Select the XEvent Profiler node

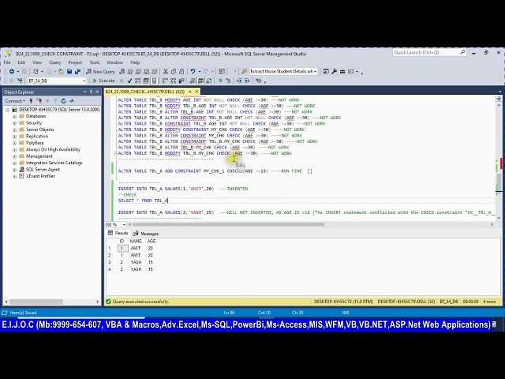pyautogui.click(x=40, y=176)
